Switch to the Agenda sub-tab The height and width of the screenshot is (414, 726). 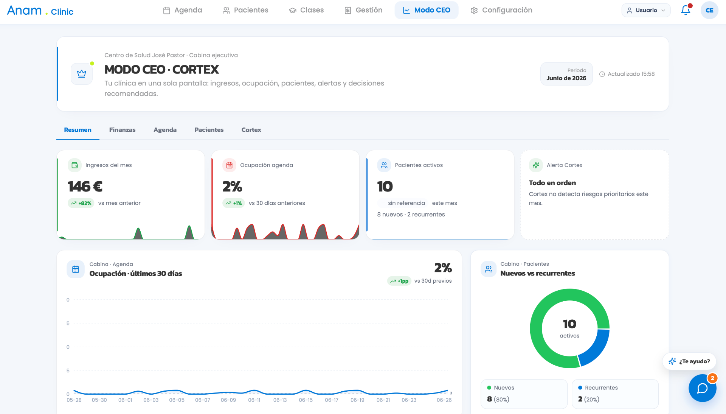[165, 130]
